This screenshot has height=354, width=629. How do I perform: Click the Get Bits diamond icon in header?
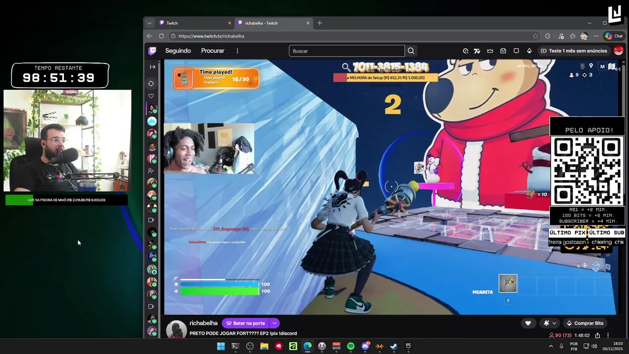pyautogui.click(x=529, y=51)
